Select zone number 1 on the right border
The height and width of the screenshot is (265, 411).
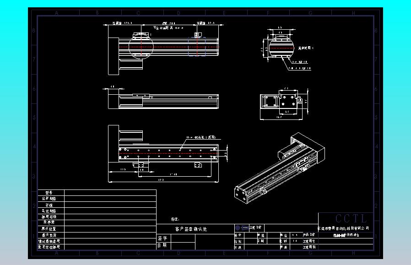(x=376, y=237)
